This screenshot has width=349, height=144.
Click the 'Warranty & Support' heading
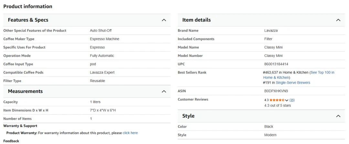20,126
